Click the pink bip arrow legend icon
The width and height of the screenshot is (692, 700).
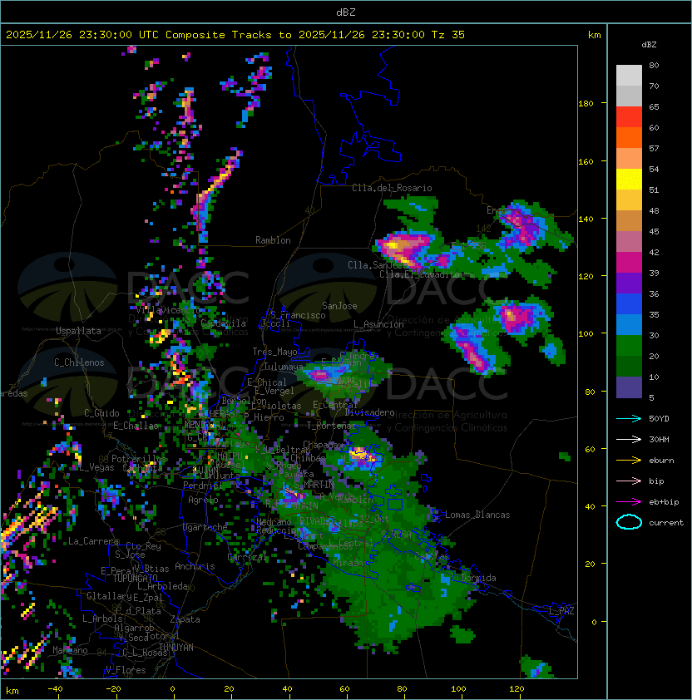629,481
